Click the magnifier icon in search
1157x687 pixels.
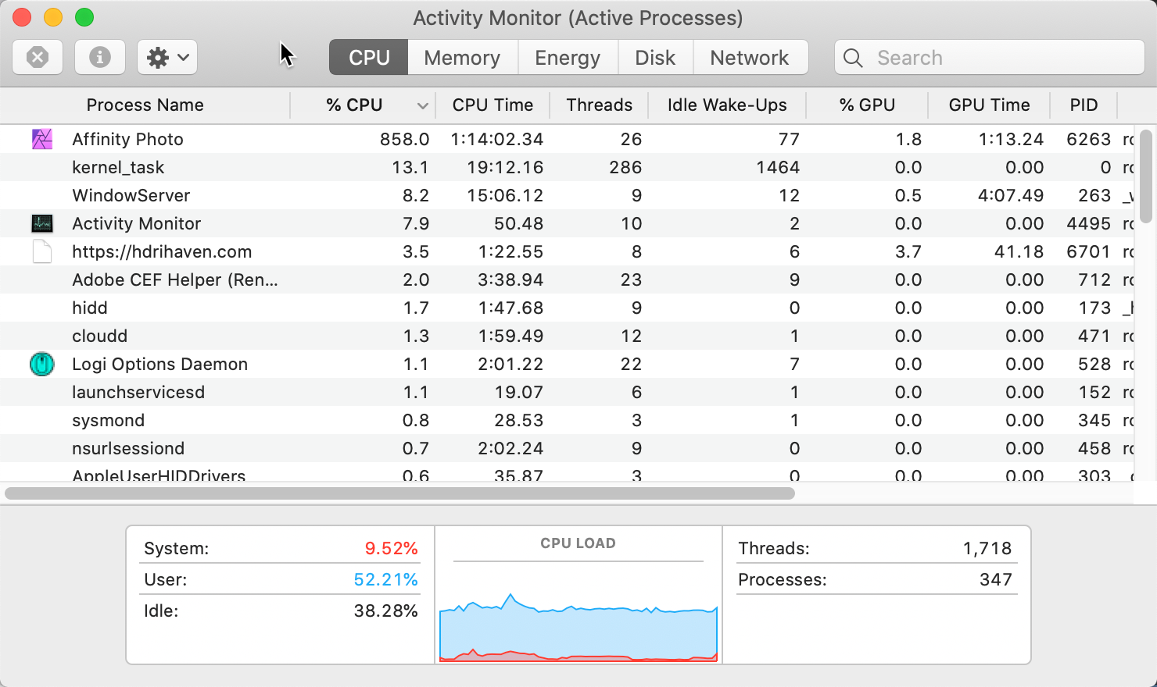tap(853, 58)
